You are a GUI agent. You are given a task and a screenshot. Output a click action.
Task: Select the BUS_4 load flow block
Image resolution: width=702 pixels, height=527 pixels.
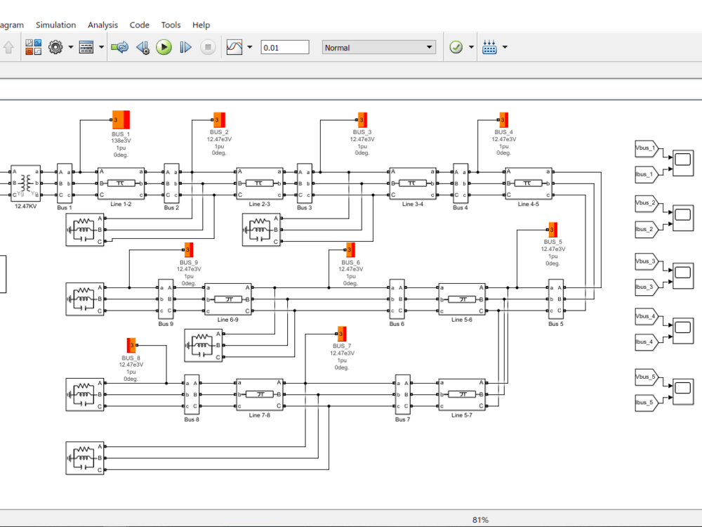click(x=503, y=119)
